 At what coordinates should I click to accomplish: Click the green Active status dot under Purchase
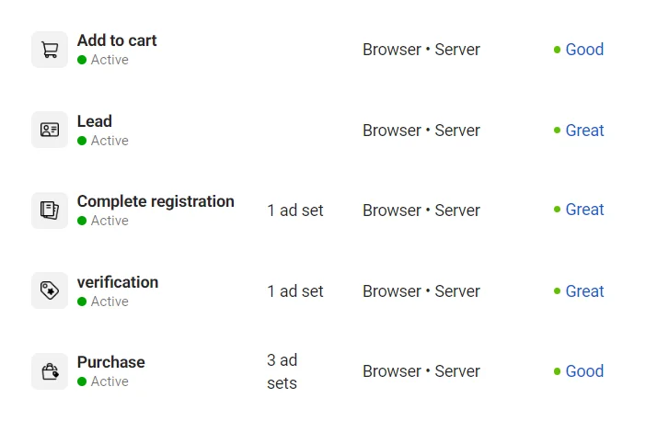click(x=82, y=381)
